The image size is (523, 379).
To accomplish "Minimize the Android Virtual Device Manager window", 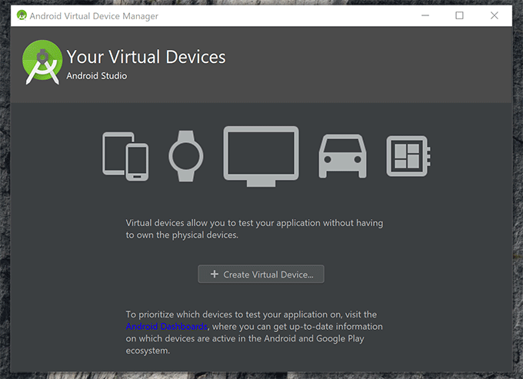I will (425, 15).
